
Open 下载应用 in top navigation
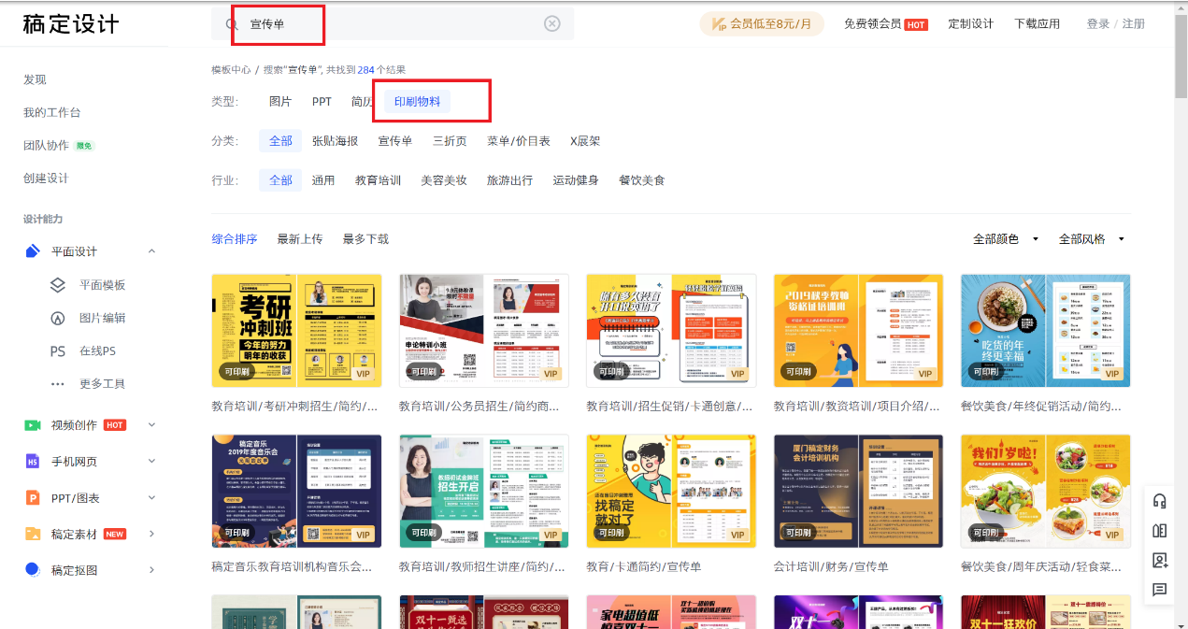[1037, 23]
